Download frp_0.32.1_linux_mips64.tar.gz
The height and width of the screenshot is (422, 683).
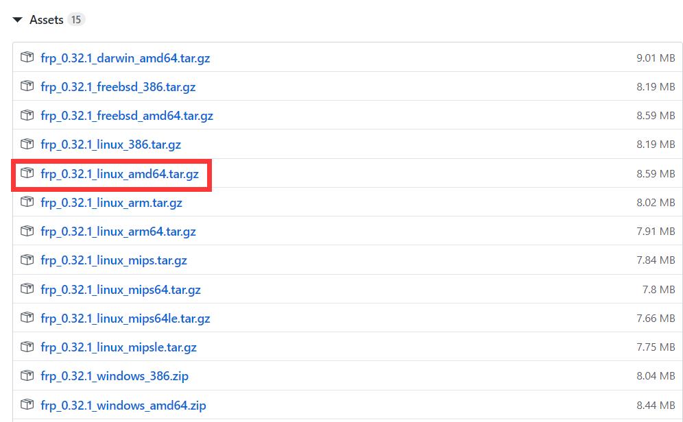(121, 290)
